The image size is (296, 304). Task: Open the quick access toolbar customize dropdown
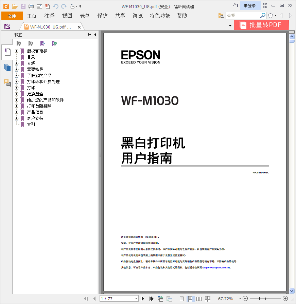tap(81, 6)
